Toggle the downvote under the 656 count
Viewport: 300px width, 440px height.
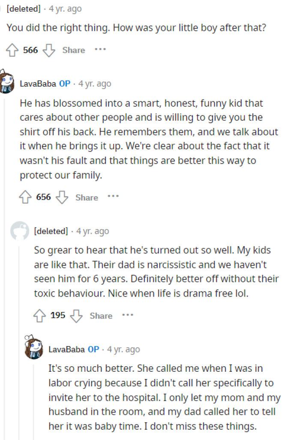click(62, 197)
